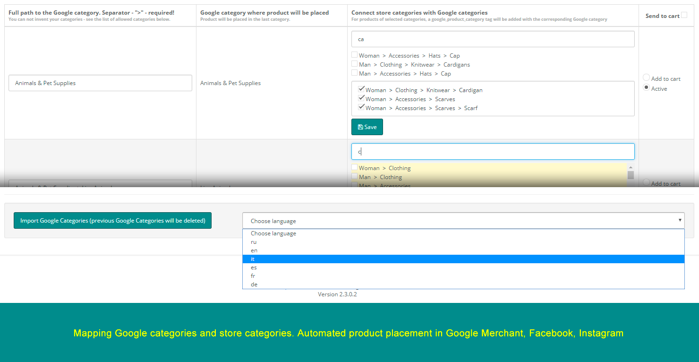Screen dimensions: 699x362
Task: Select the Active radio option
Action: tap(647, 87)
